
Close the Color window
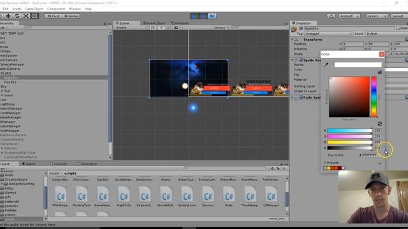[x=382, y=54]
